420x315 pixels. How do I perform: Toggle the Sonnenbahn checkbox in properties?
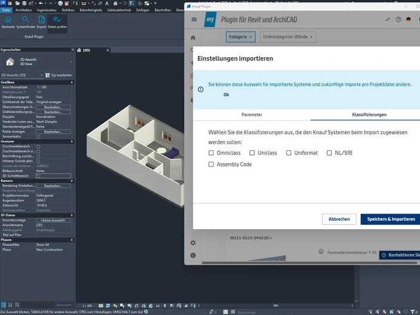(x=38, y=137)
